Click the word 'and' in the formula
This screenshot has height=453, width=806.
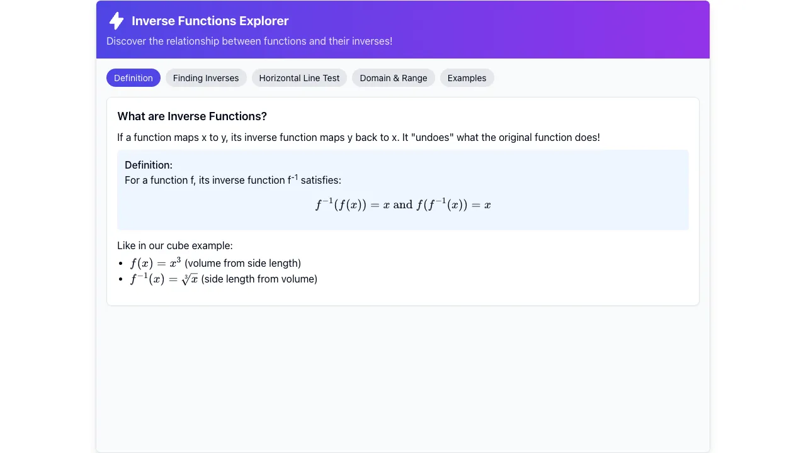click(403, 204)
